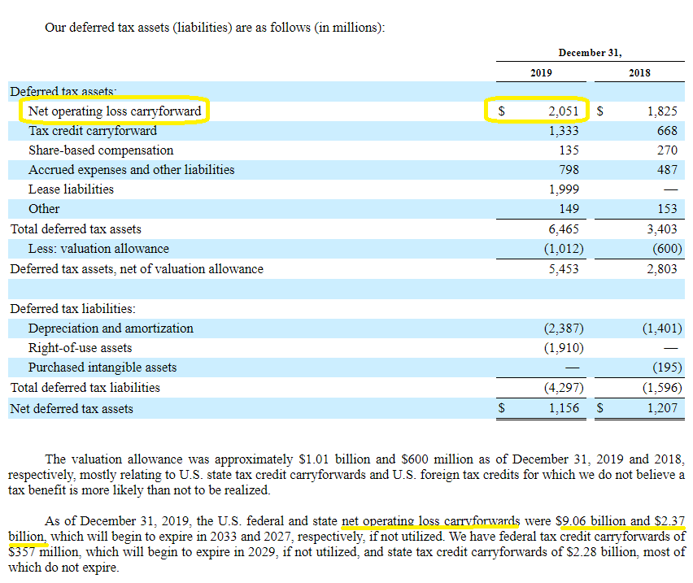Select the Tax credit carryforward row label
693x583 pixels.
[93, 131]
